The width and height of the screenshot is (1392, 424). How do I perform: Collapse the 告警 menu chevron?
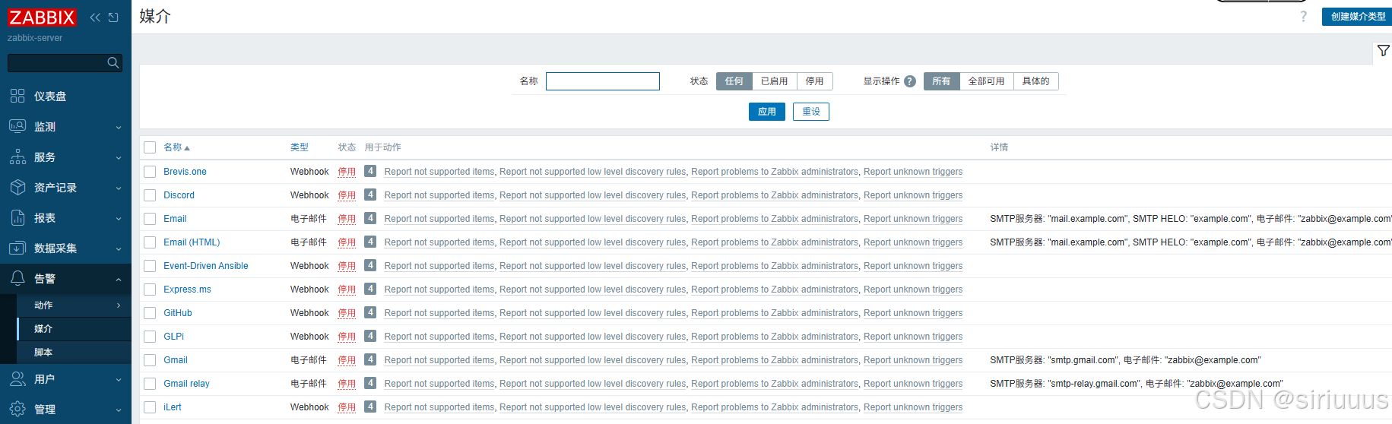(x=119, y=280)
